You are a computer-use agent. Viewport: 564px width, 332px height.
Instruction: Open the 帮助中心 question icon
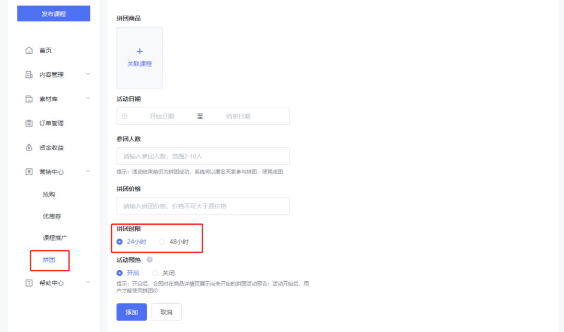click(x=29, y=283)
